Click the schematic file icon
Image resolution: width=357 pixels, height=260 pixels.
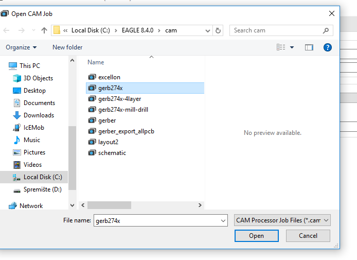point(92,153)
